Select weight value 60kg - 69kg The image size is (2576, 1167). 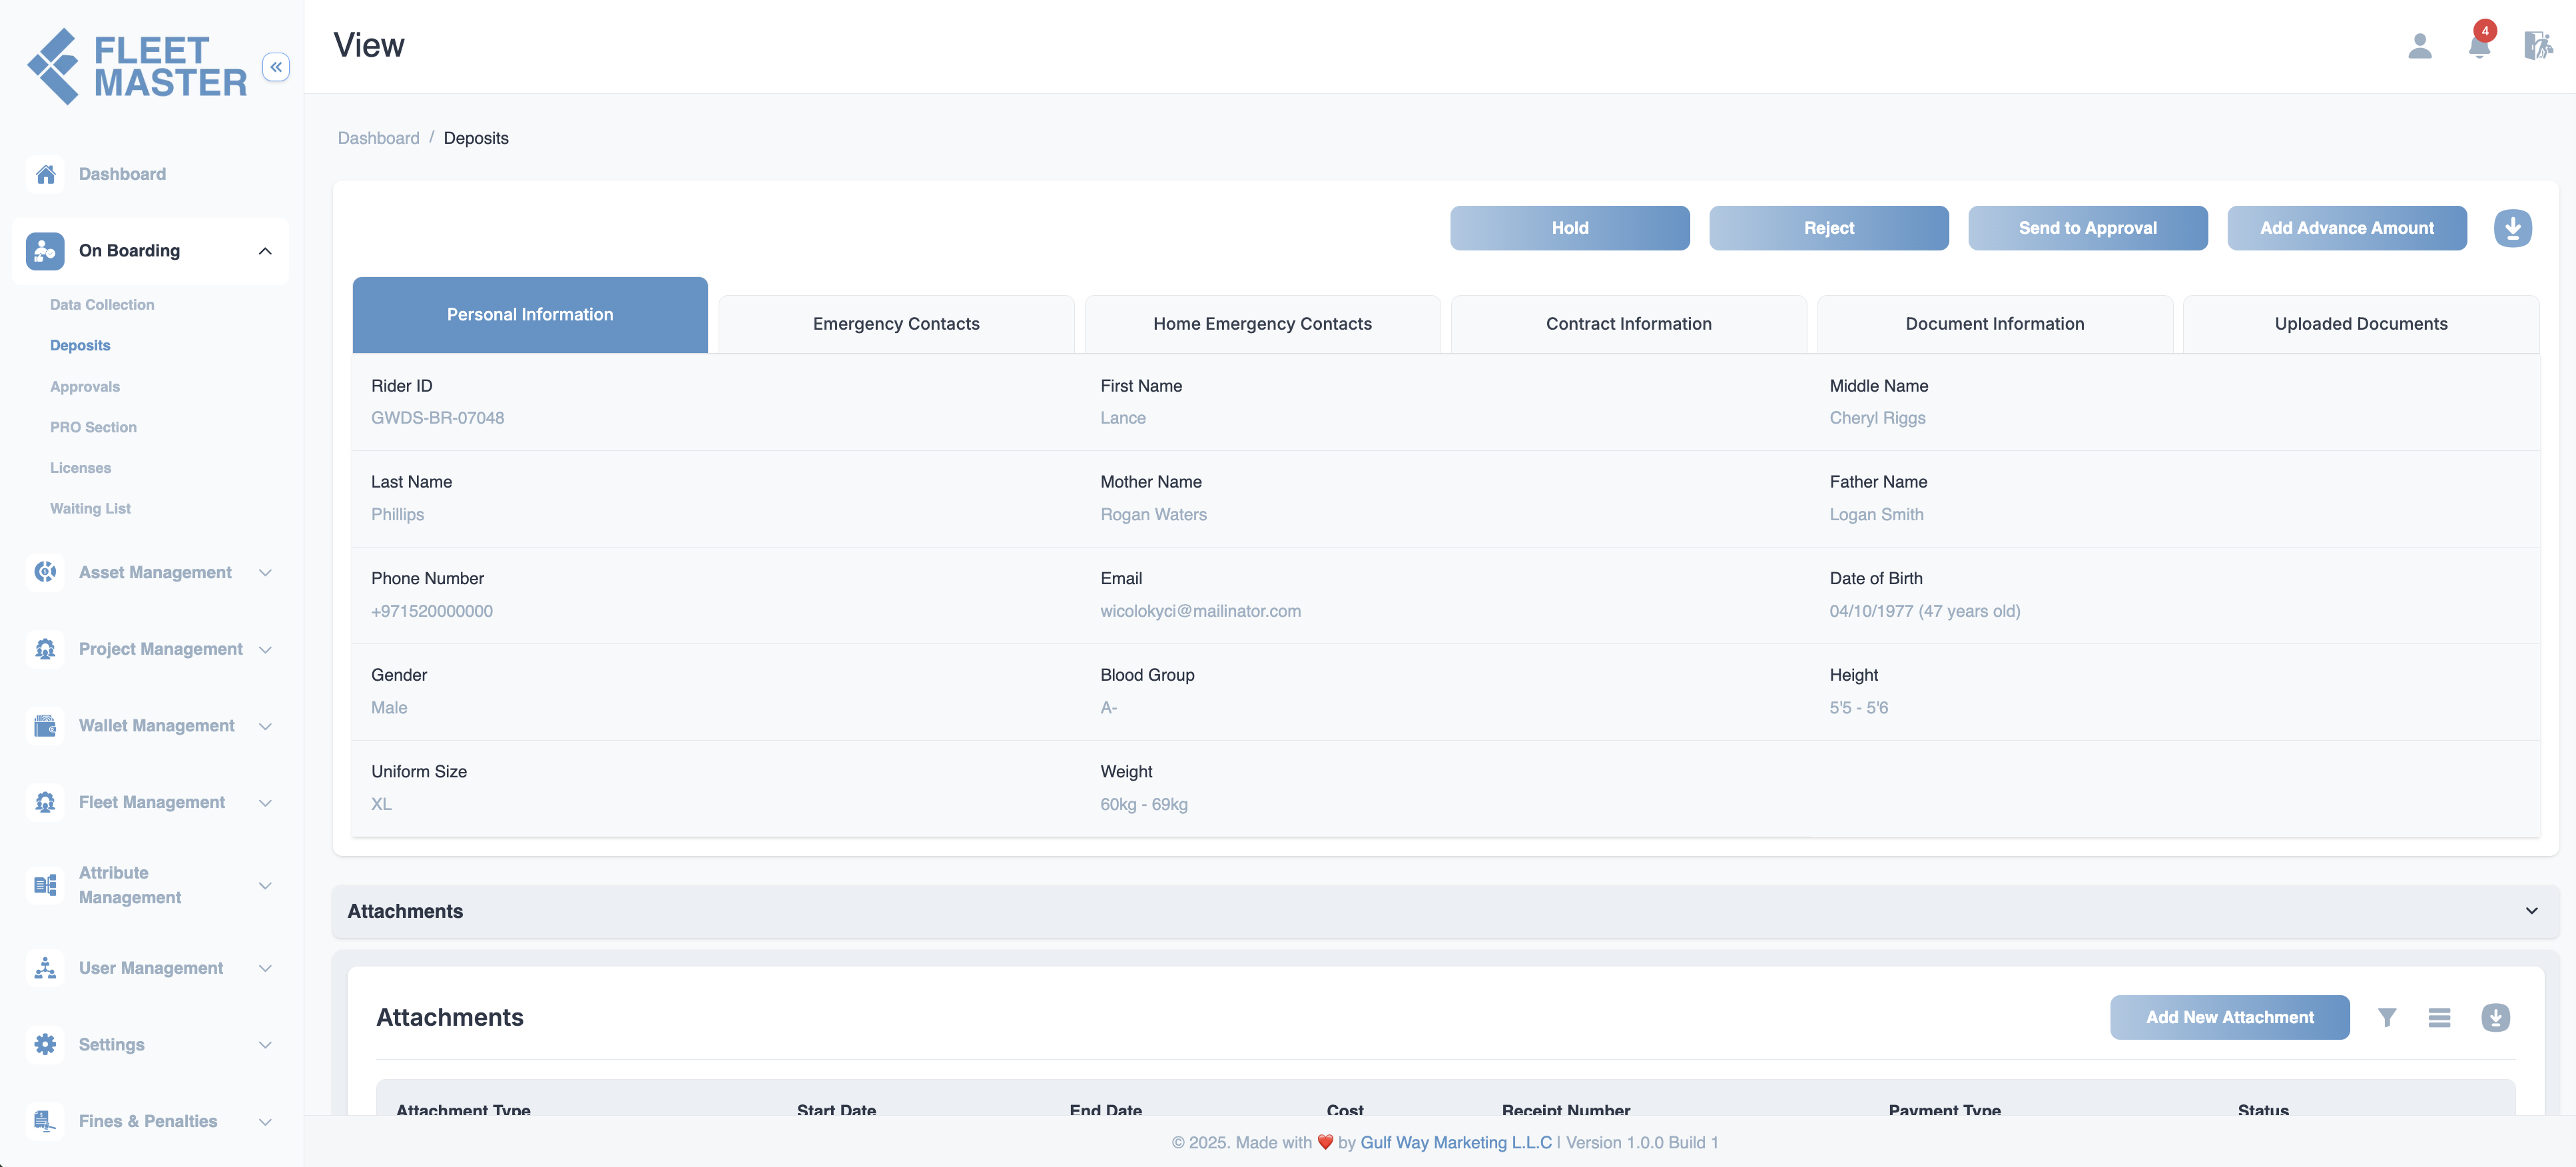coord(1143,804)
